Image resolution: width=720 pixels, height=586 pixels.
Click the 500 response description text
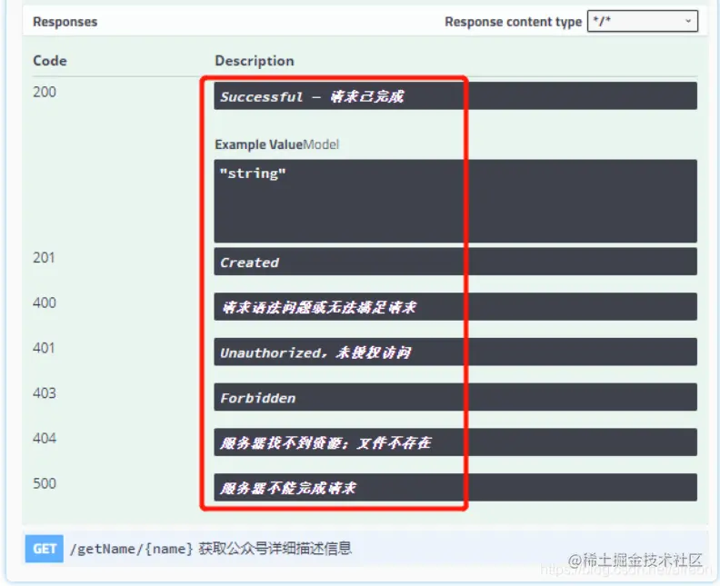pyautogui.click(x=288, y=488)
